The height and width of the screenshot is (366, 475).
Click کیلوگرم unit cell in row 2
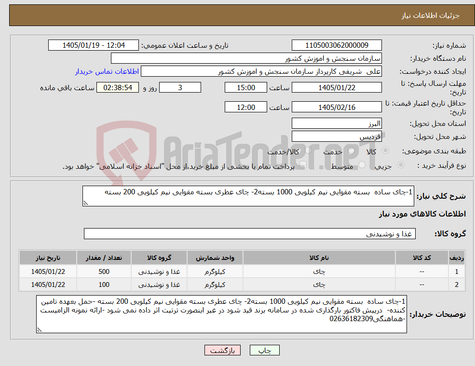click(x=215, y=285)
